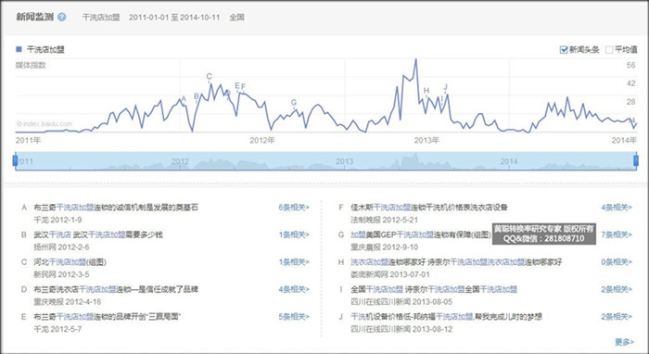Click the 全国 region label
This screenshot has height=354, width=649.
click(236, 18)
